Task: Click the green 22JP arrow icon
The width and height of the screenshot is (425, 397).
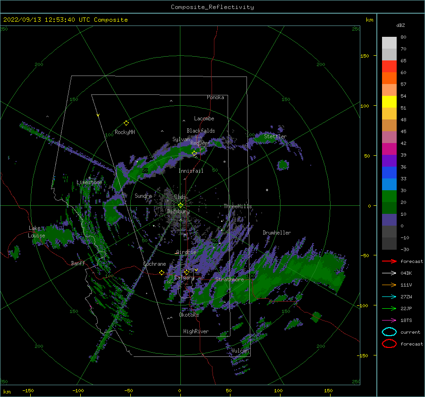Action: point(389,308)
